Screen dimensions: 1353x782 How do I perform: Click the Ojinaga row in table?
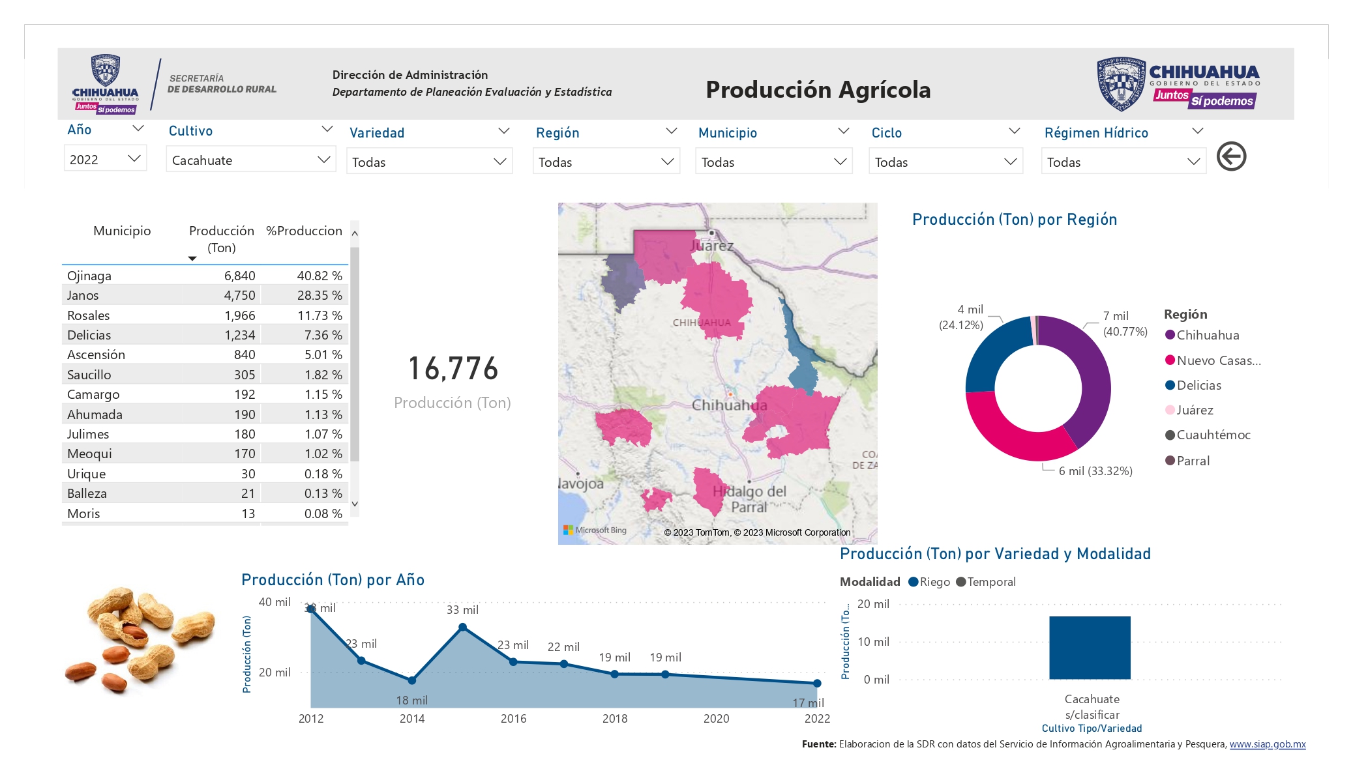(x=205, y=276)
